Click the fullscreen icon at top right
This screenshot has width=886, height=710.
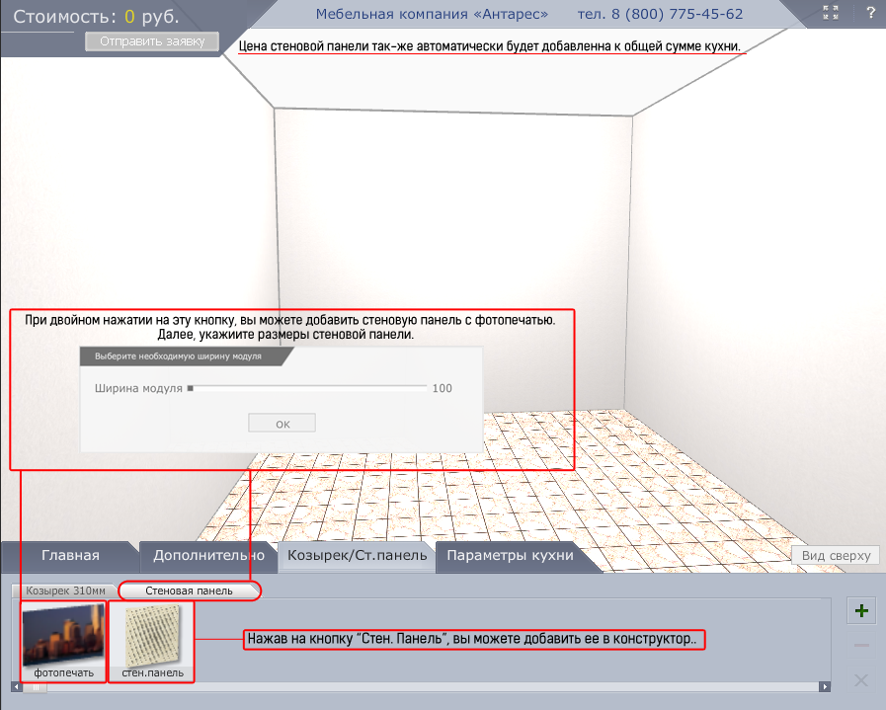[832, 13]
